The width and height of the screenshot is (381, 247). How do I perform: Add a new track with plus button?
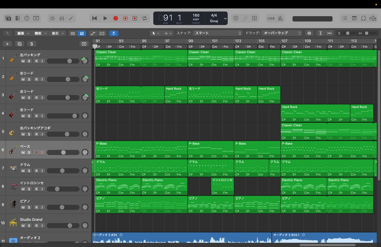(7, 44)
